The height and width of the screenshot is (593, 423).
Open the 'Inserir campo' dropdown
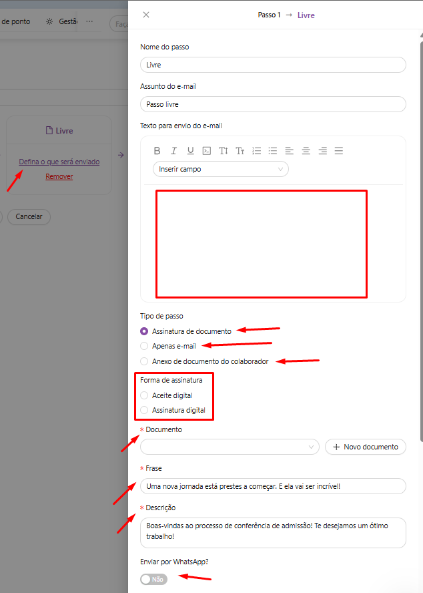click(220, 169)
